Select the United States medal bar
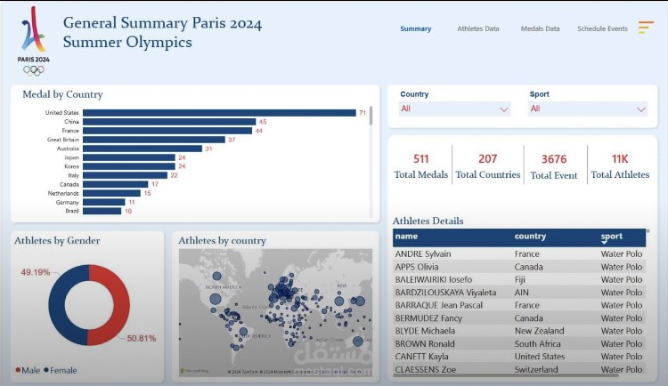Viewport: 668px width, 386px height. click(219, 113)
